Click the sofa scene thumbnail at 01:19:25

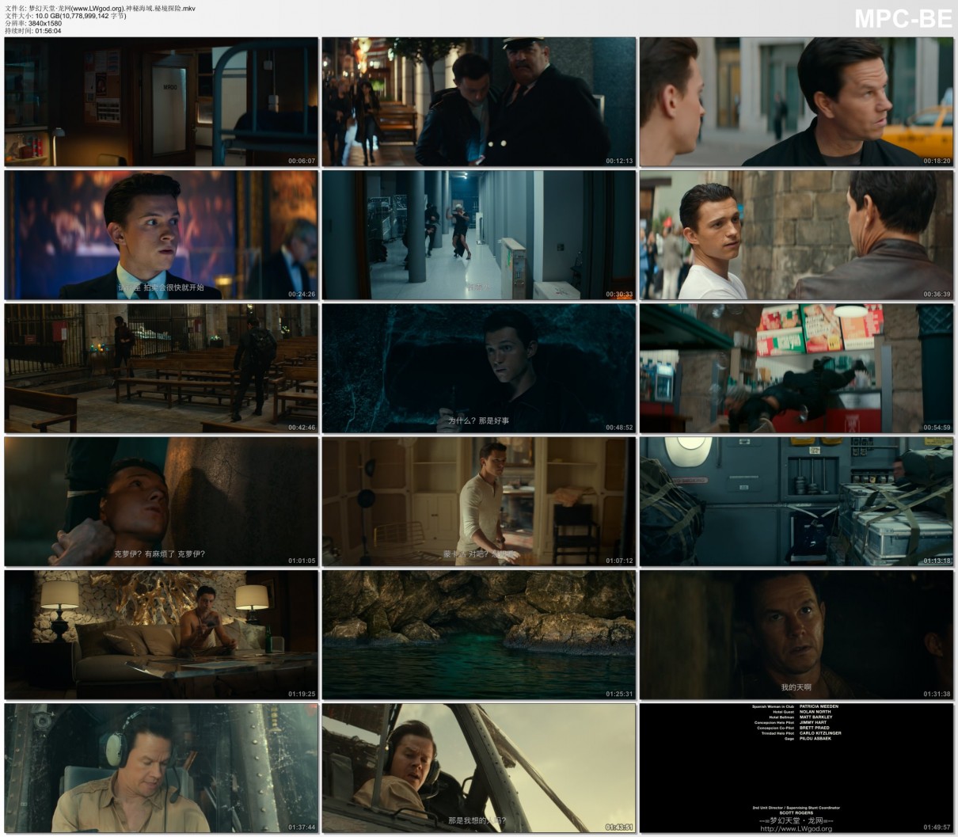pyautogui.click(x=161, y=634)
